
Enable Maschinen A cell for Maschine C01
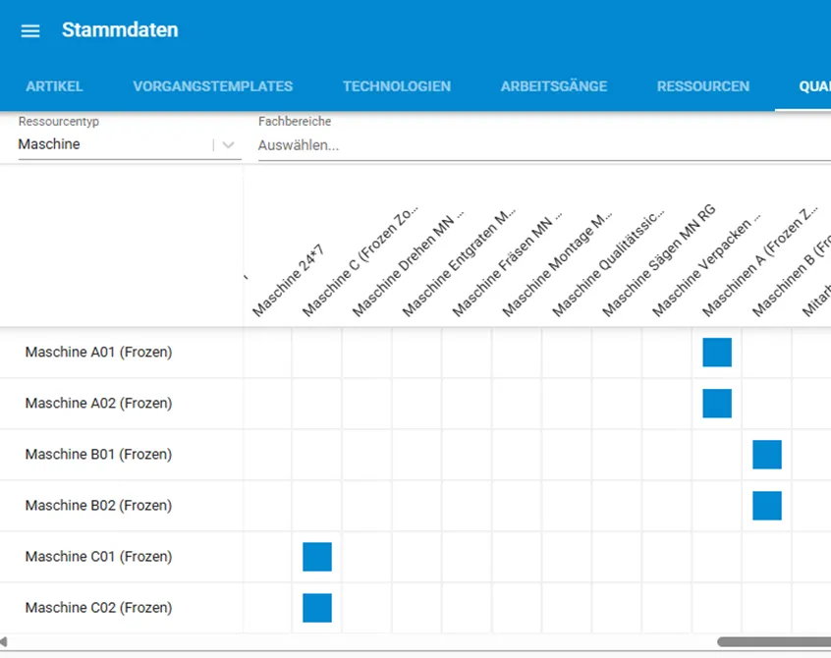click(x=717, y=557)
